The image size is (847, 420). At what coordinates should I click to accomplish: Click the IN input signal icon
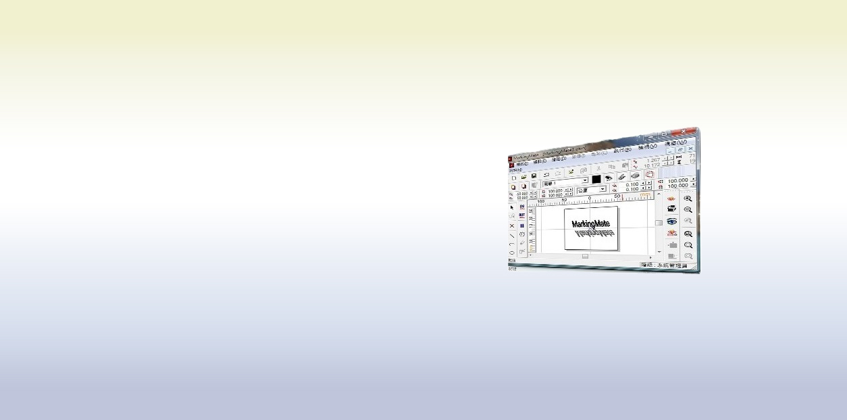coord(522,207)
